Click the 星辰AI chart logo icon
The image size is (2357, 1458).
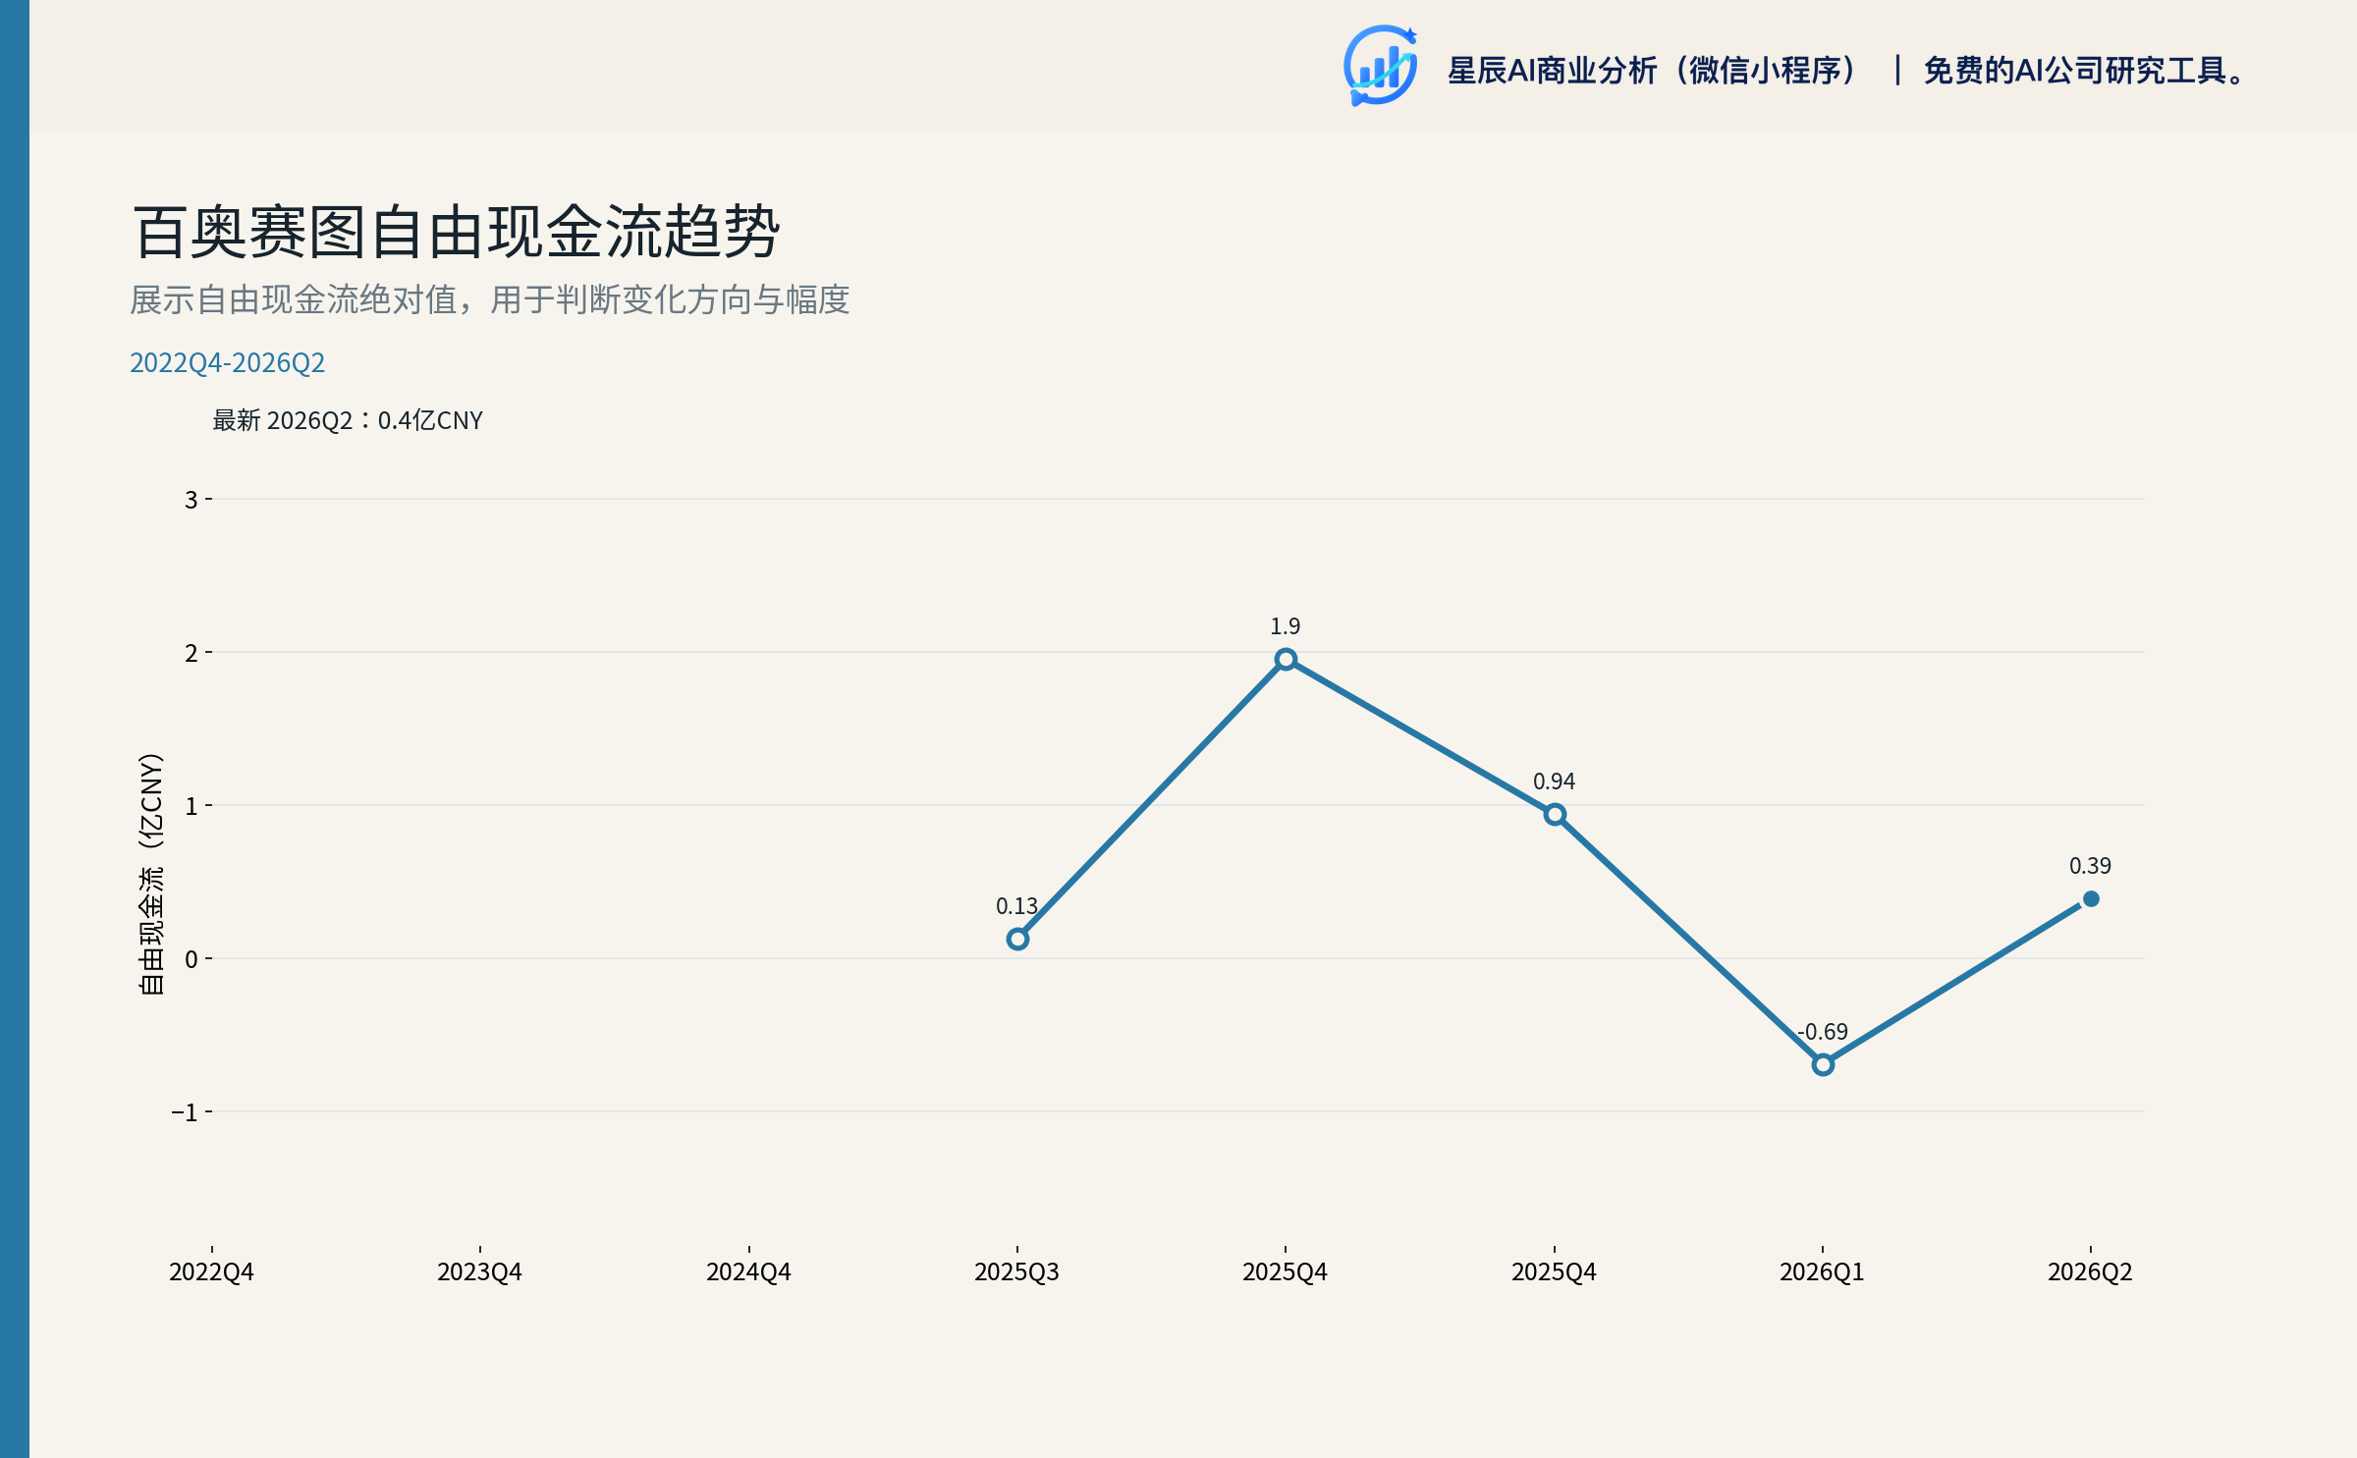pos(1380,66)
